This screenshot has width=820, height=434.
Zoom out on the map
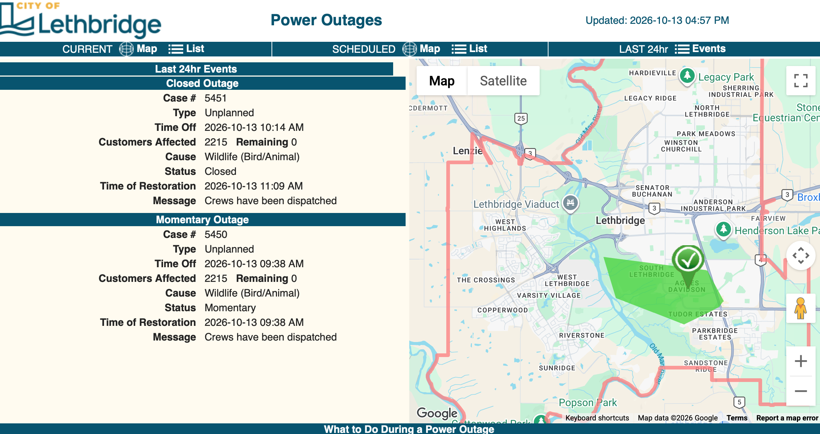click(801, 391)
